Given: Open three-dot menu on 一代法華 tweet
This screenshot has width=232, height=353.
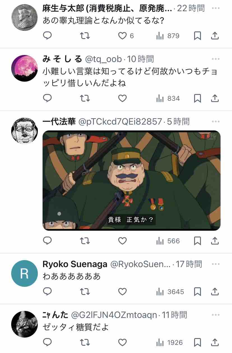Looking at the screenshot, I should point(215,122).
